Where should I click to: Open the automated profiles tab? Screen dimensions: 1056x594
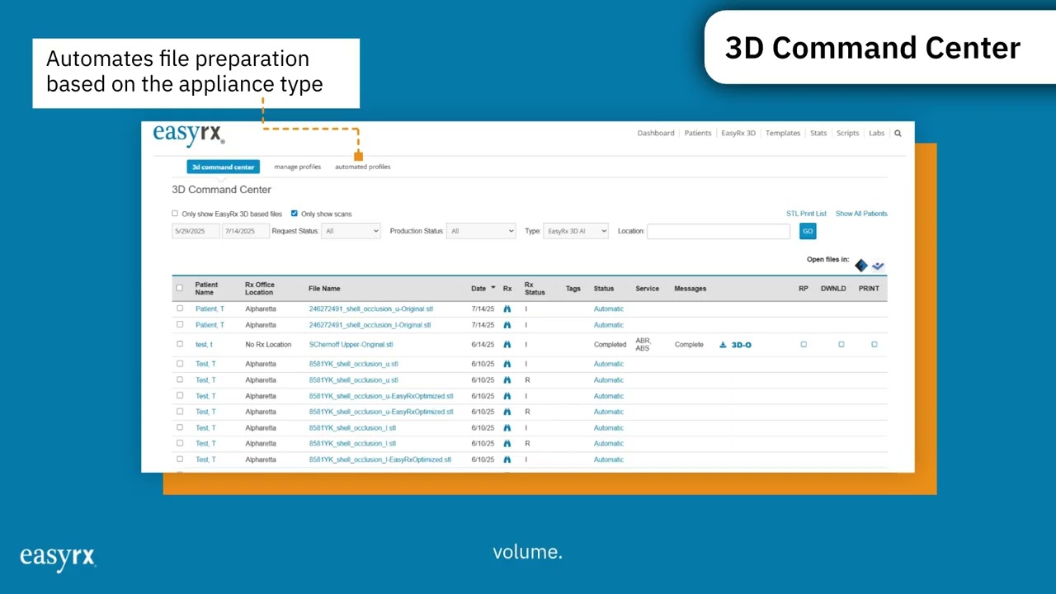363,167
